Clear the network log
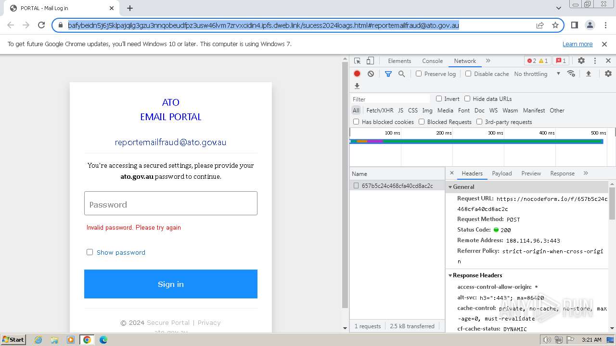Screen dimensions: 616x346 tap(371, 74)
